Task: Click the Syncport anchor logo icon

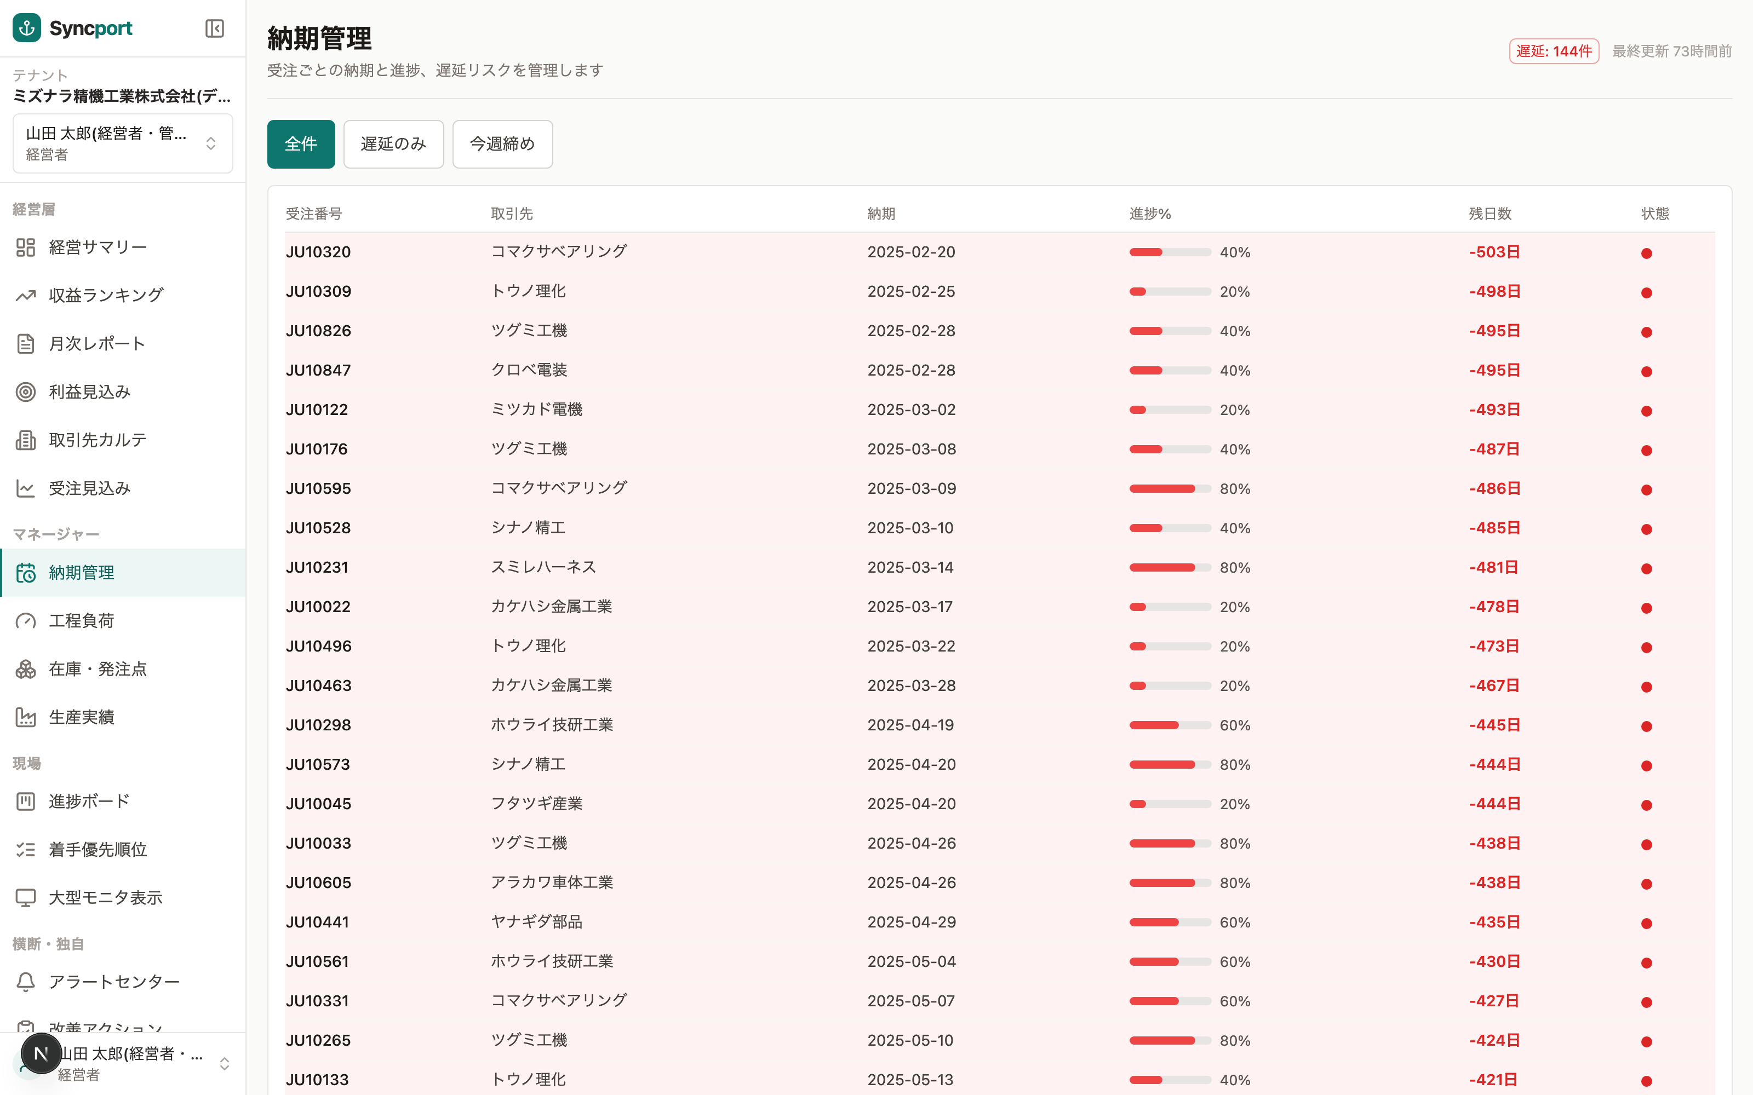Action: (27, 28)
